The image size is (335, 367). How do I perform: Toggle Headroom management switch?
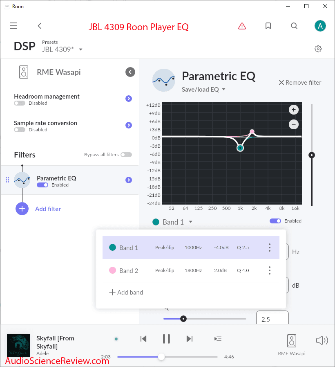(20, 103)
